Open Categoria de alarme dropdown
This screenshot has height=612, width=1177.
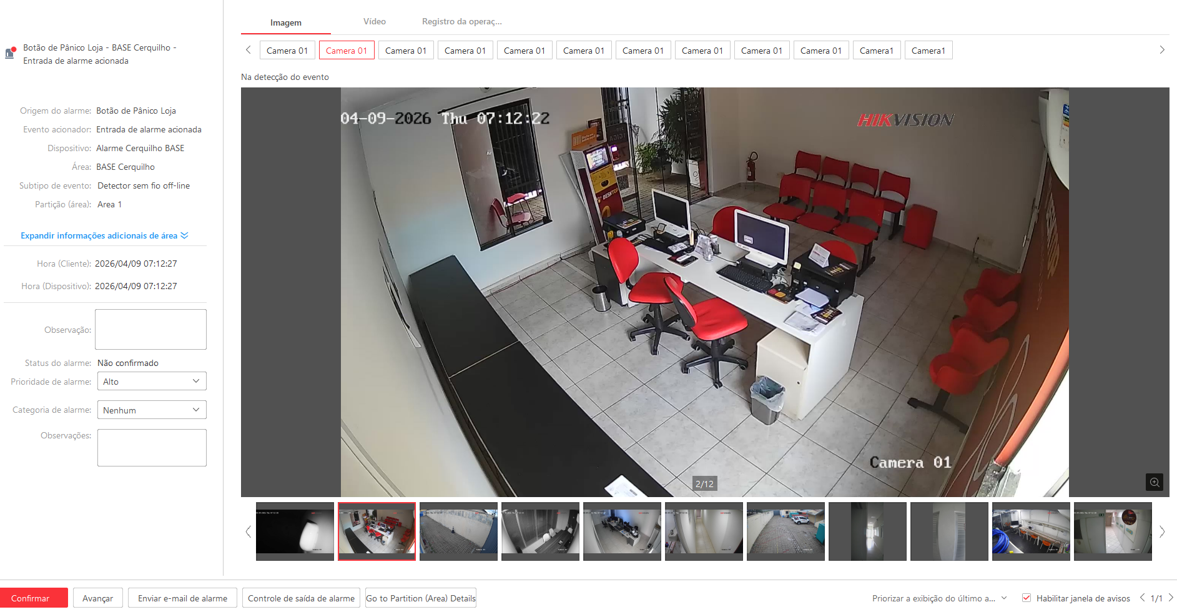coord(152,410)
